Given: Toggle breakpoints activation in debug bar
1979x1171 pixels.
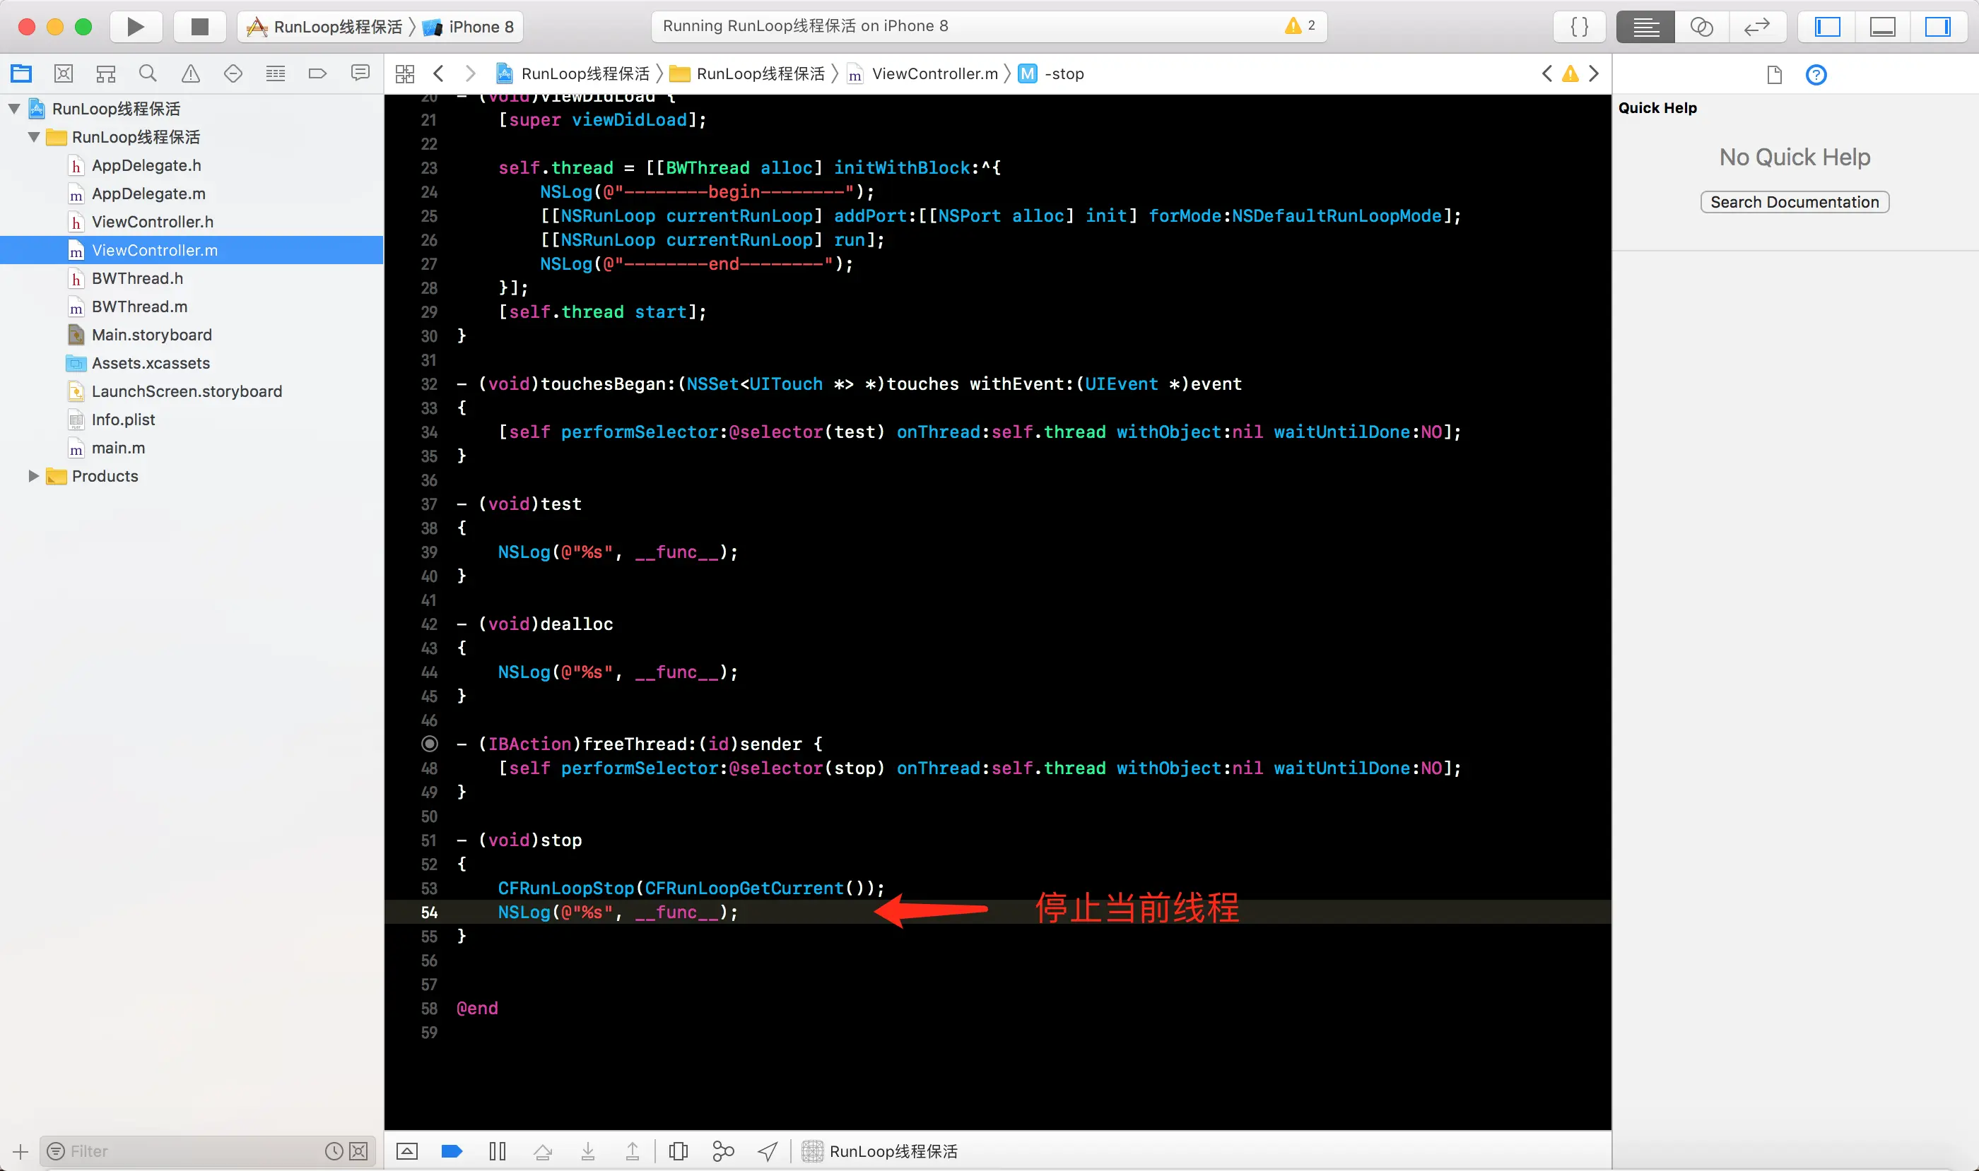Looking at the screenshot, I should point(452,1151).
